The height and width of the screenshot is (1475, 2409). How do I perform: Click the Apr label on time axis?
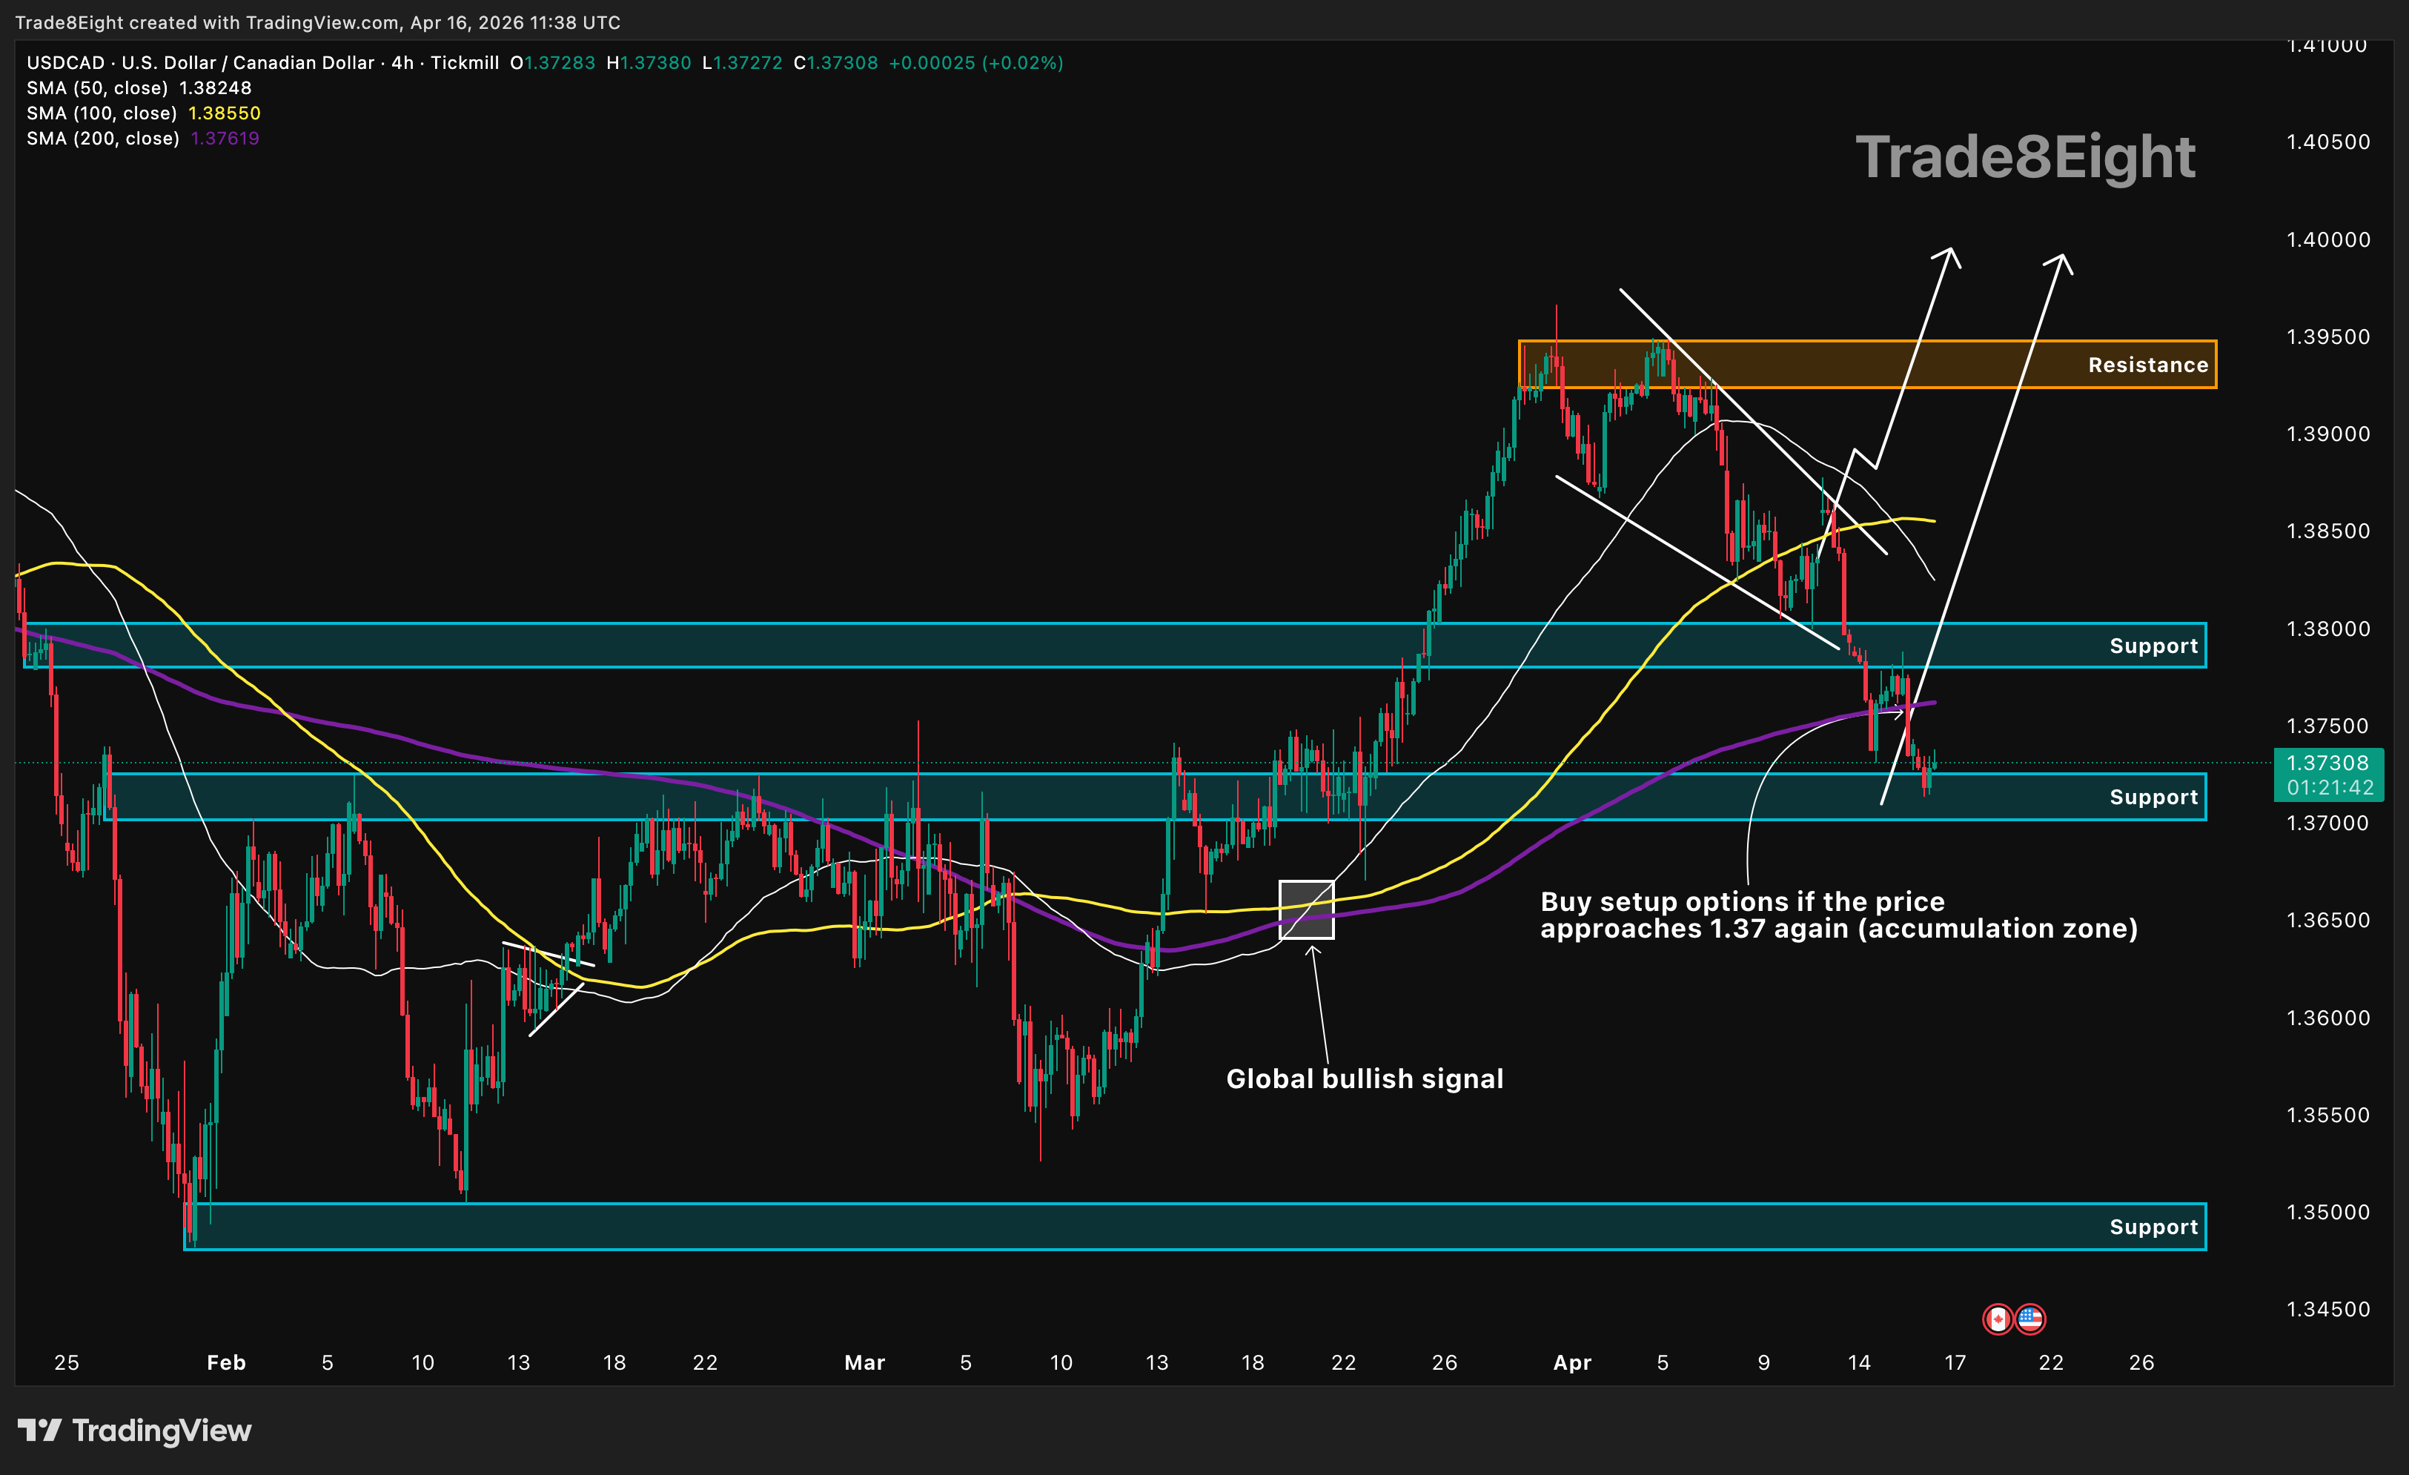tap(1572, 1362)
